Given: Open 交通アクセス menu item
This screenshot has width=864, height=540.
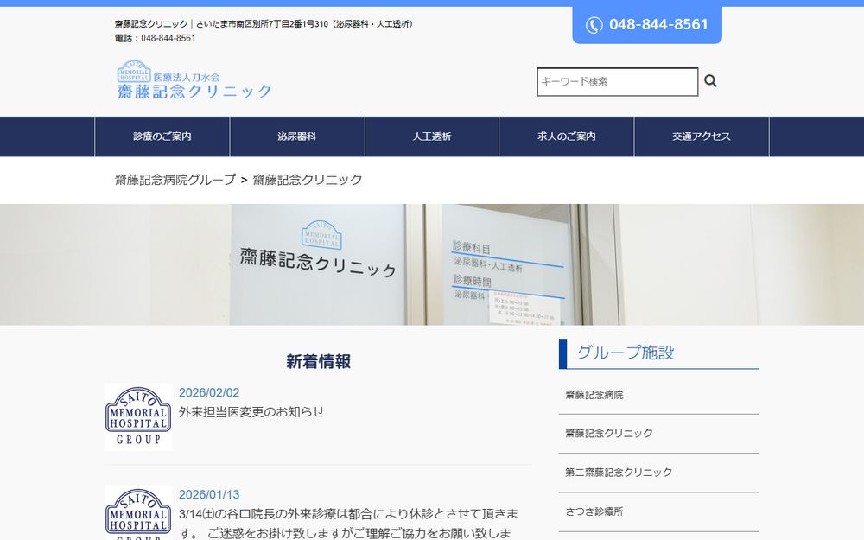Looking at the screenshot, I should tap(702, 137).
